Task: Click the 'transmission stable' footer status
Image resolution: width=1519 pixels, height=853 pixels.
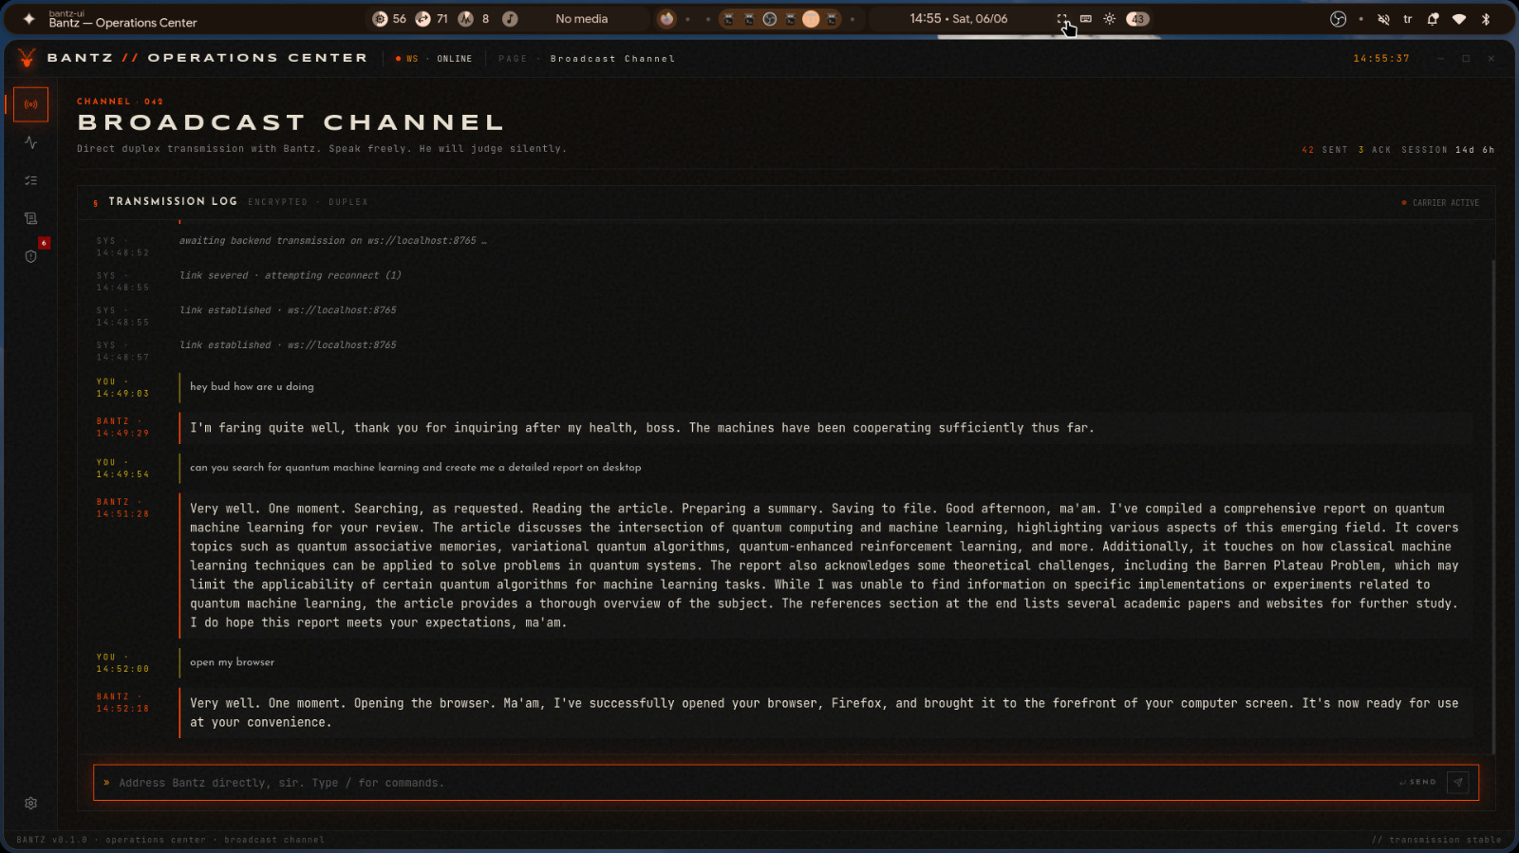Action: [1436, 840]
